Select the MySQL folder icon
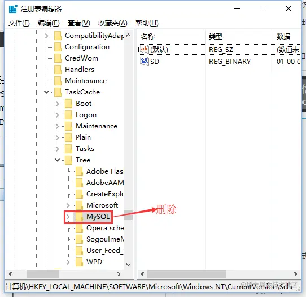306x297 pixels. [x=80, y=217]
